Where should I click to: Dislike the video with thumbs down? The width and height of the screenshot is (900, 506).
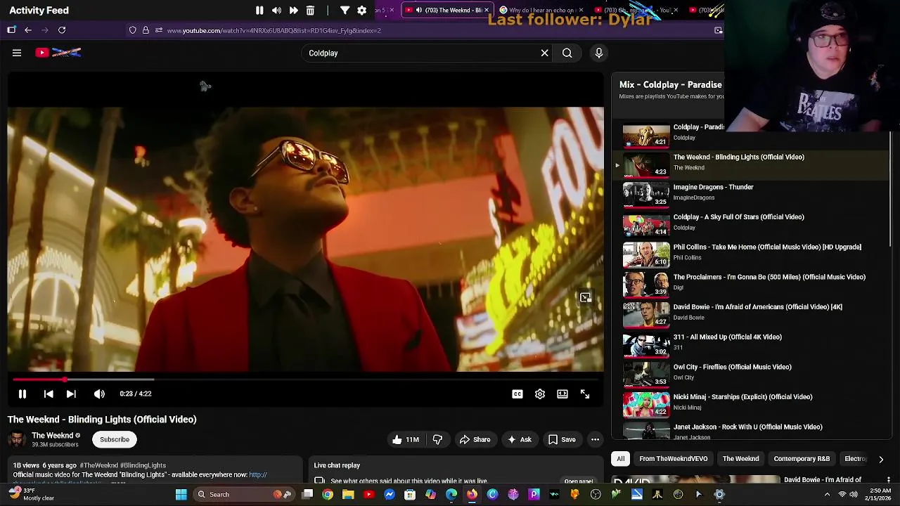(x=437, y=440)
